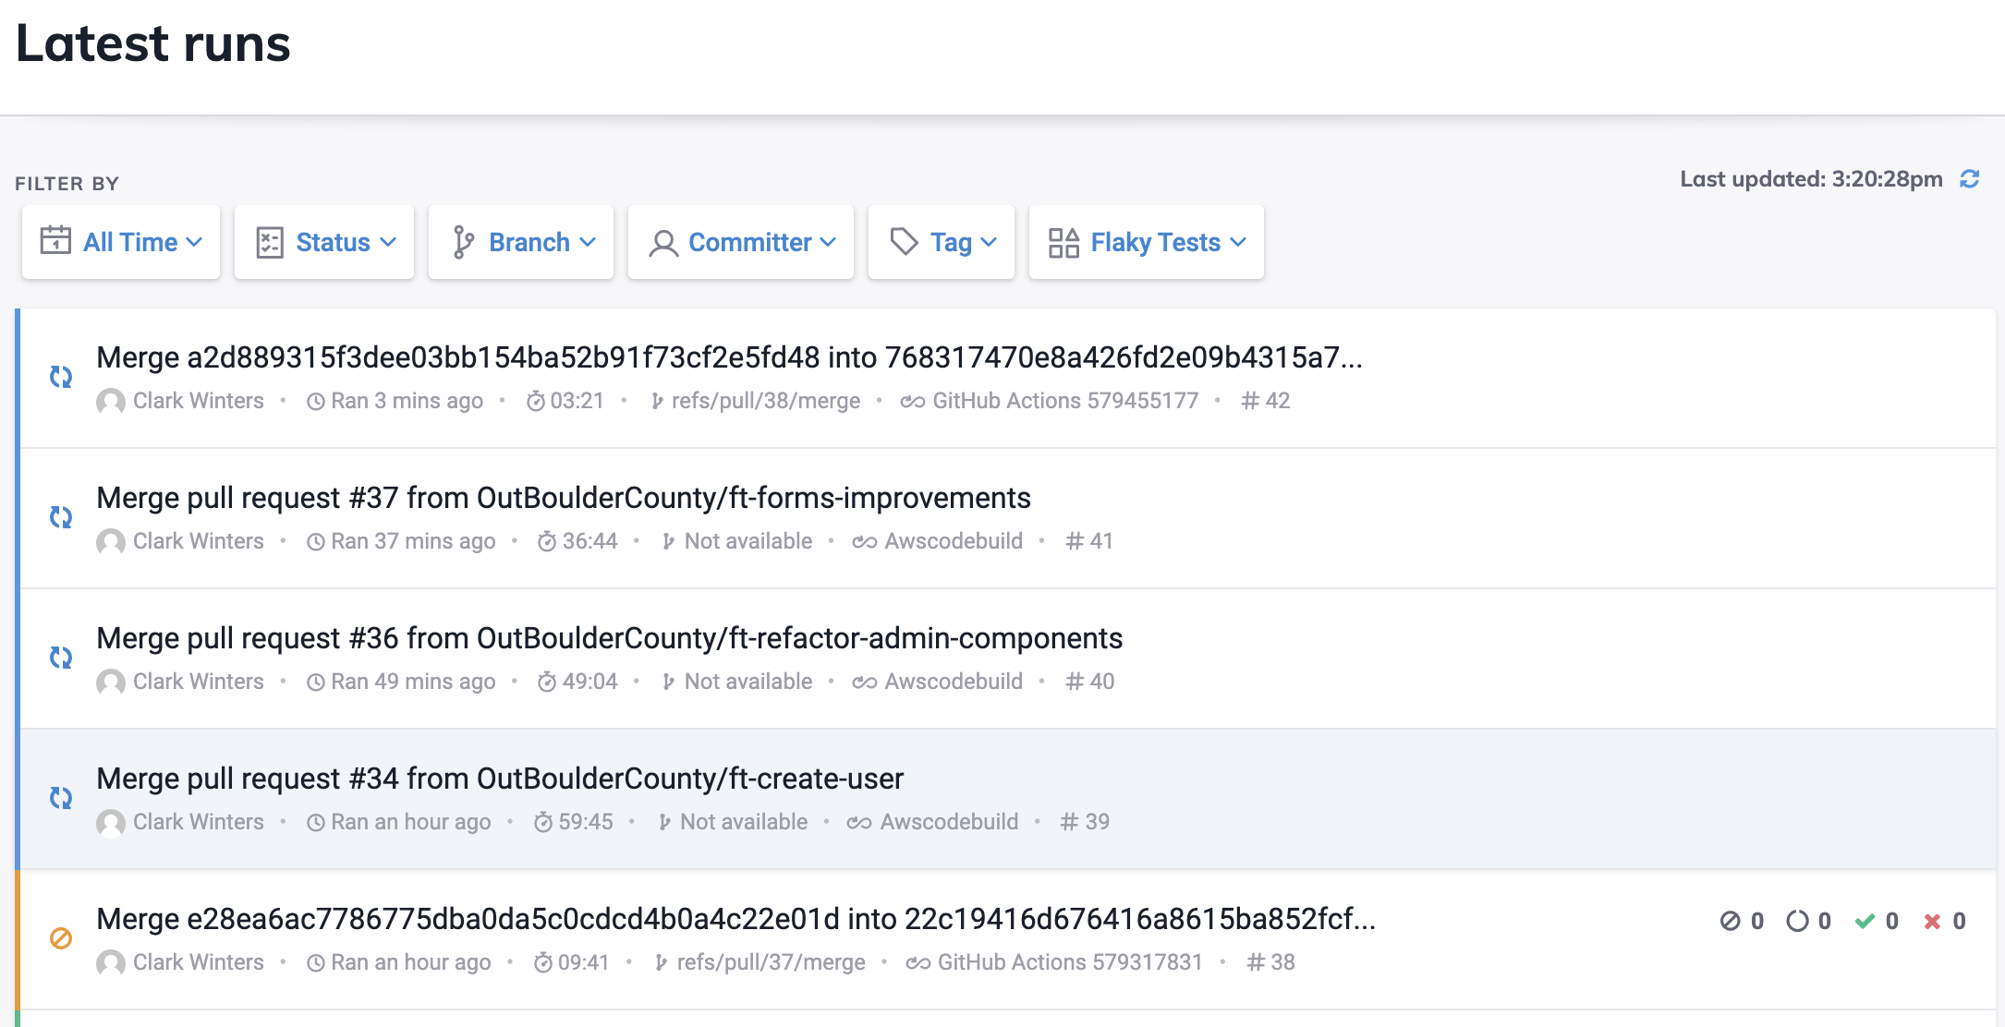Image resolution: width=2005 pixels, height=1027 pixels.
Task: Click the person icon in the Committer filter
Action: point(662,243)
